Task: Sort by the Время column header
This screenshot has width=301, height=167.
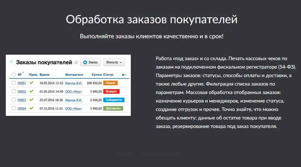Action: click(x=44, y=75)
